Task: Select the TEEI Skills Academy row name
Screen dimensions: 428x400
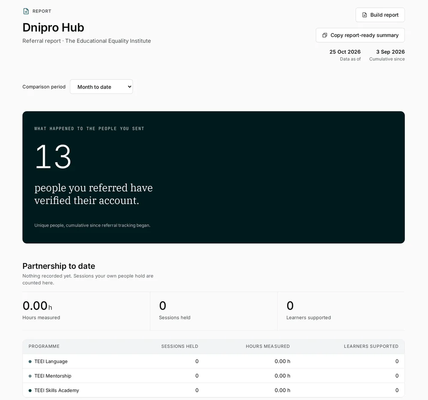Action: 56,391
